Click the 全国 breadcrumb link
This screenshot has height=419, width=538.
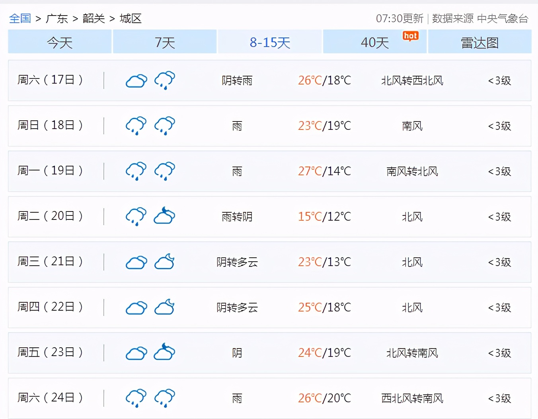tap(20, 18)
